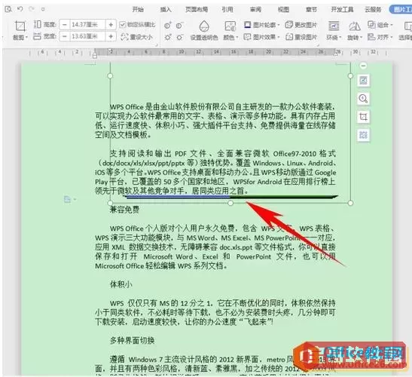
Task: Open Picture Effects (图片效果) dropdown
Action: click(261, 37)
